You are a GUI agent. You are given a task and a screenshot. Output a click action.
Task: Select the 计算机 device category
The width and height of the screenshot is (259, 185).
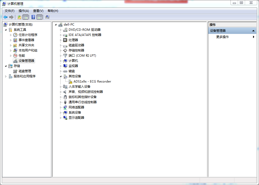(x=73, y=61)
